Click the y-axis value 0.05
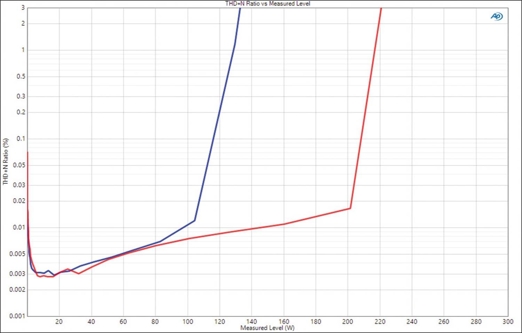 (x=19, y=165)
